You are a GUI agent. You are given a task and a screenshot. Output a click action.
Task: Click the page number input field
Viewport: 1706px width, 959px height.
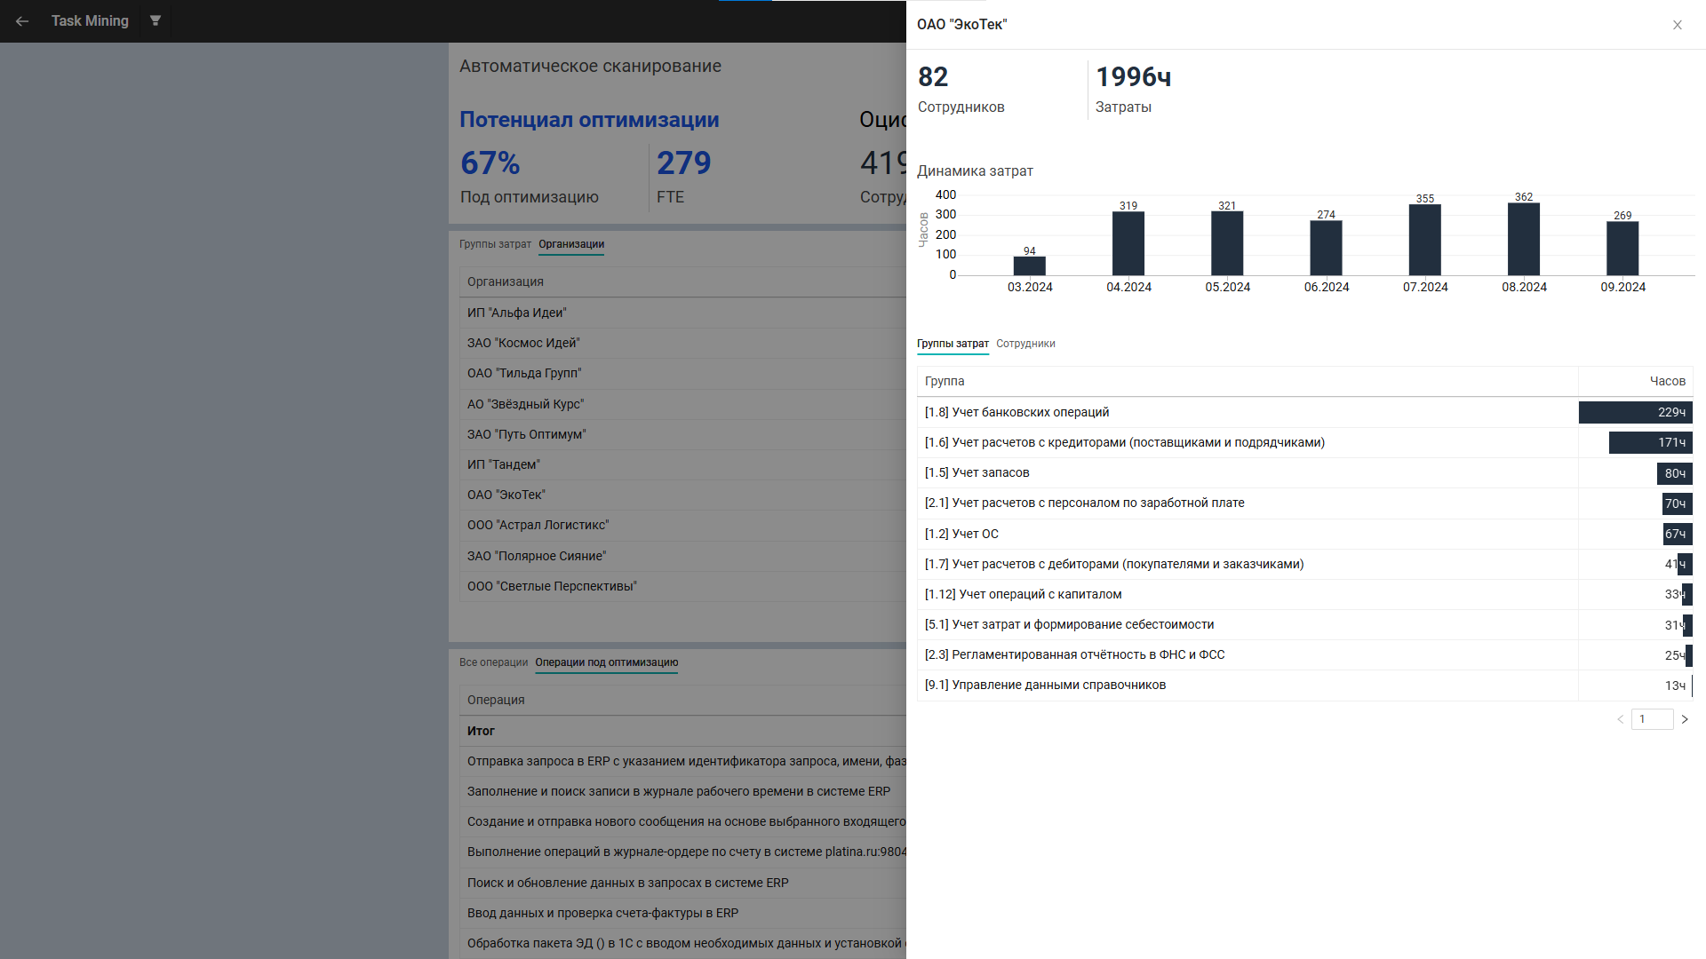pos(1652,719)
